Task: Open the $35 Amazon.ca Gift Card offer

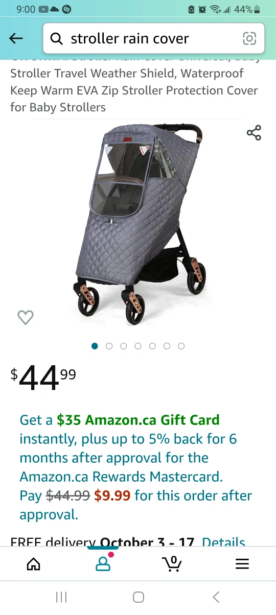Action: pyautogui.click(x=138, y=420)
